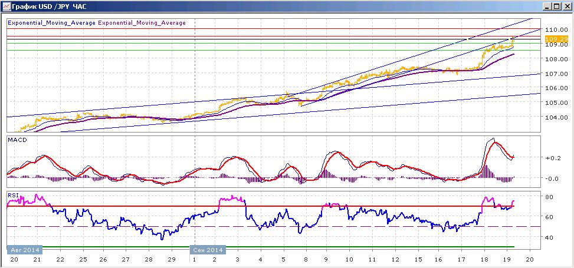
Task: Click the RSI indicator panel label
Action: (12, 195)
